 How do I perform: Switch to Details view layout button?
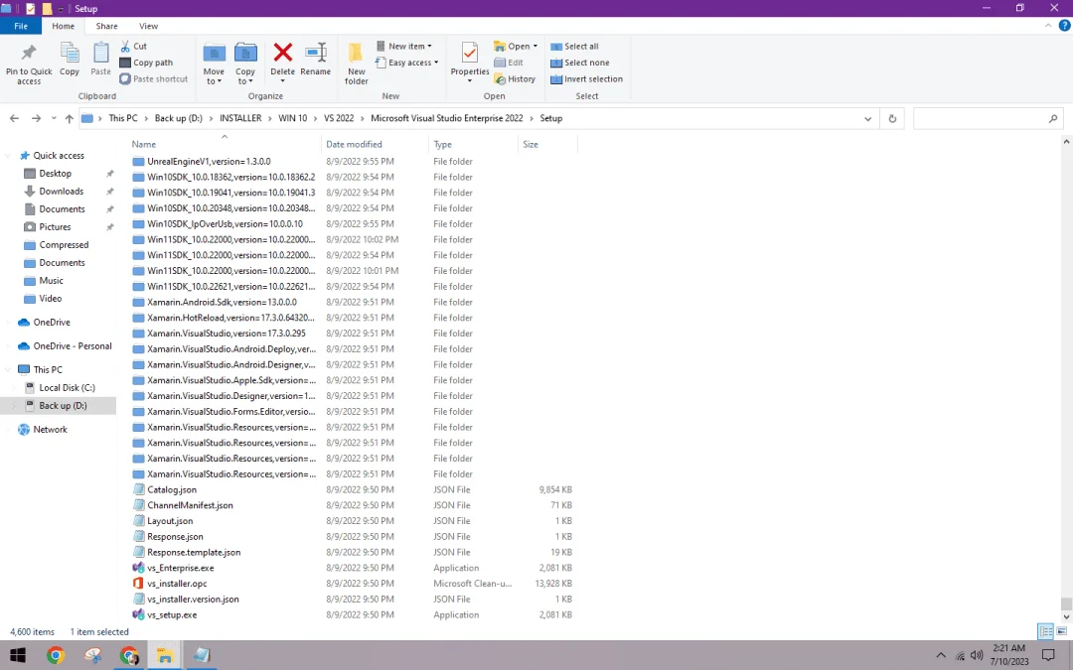[1045, 631]
